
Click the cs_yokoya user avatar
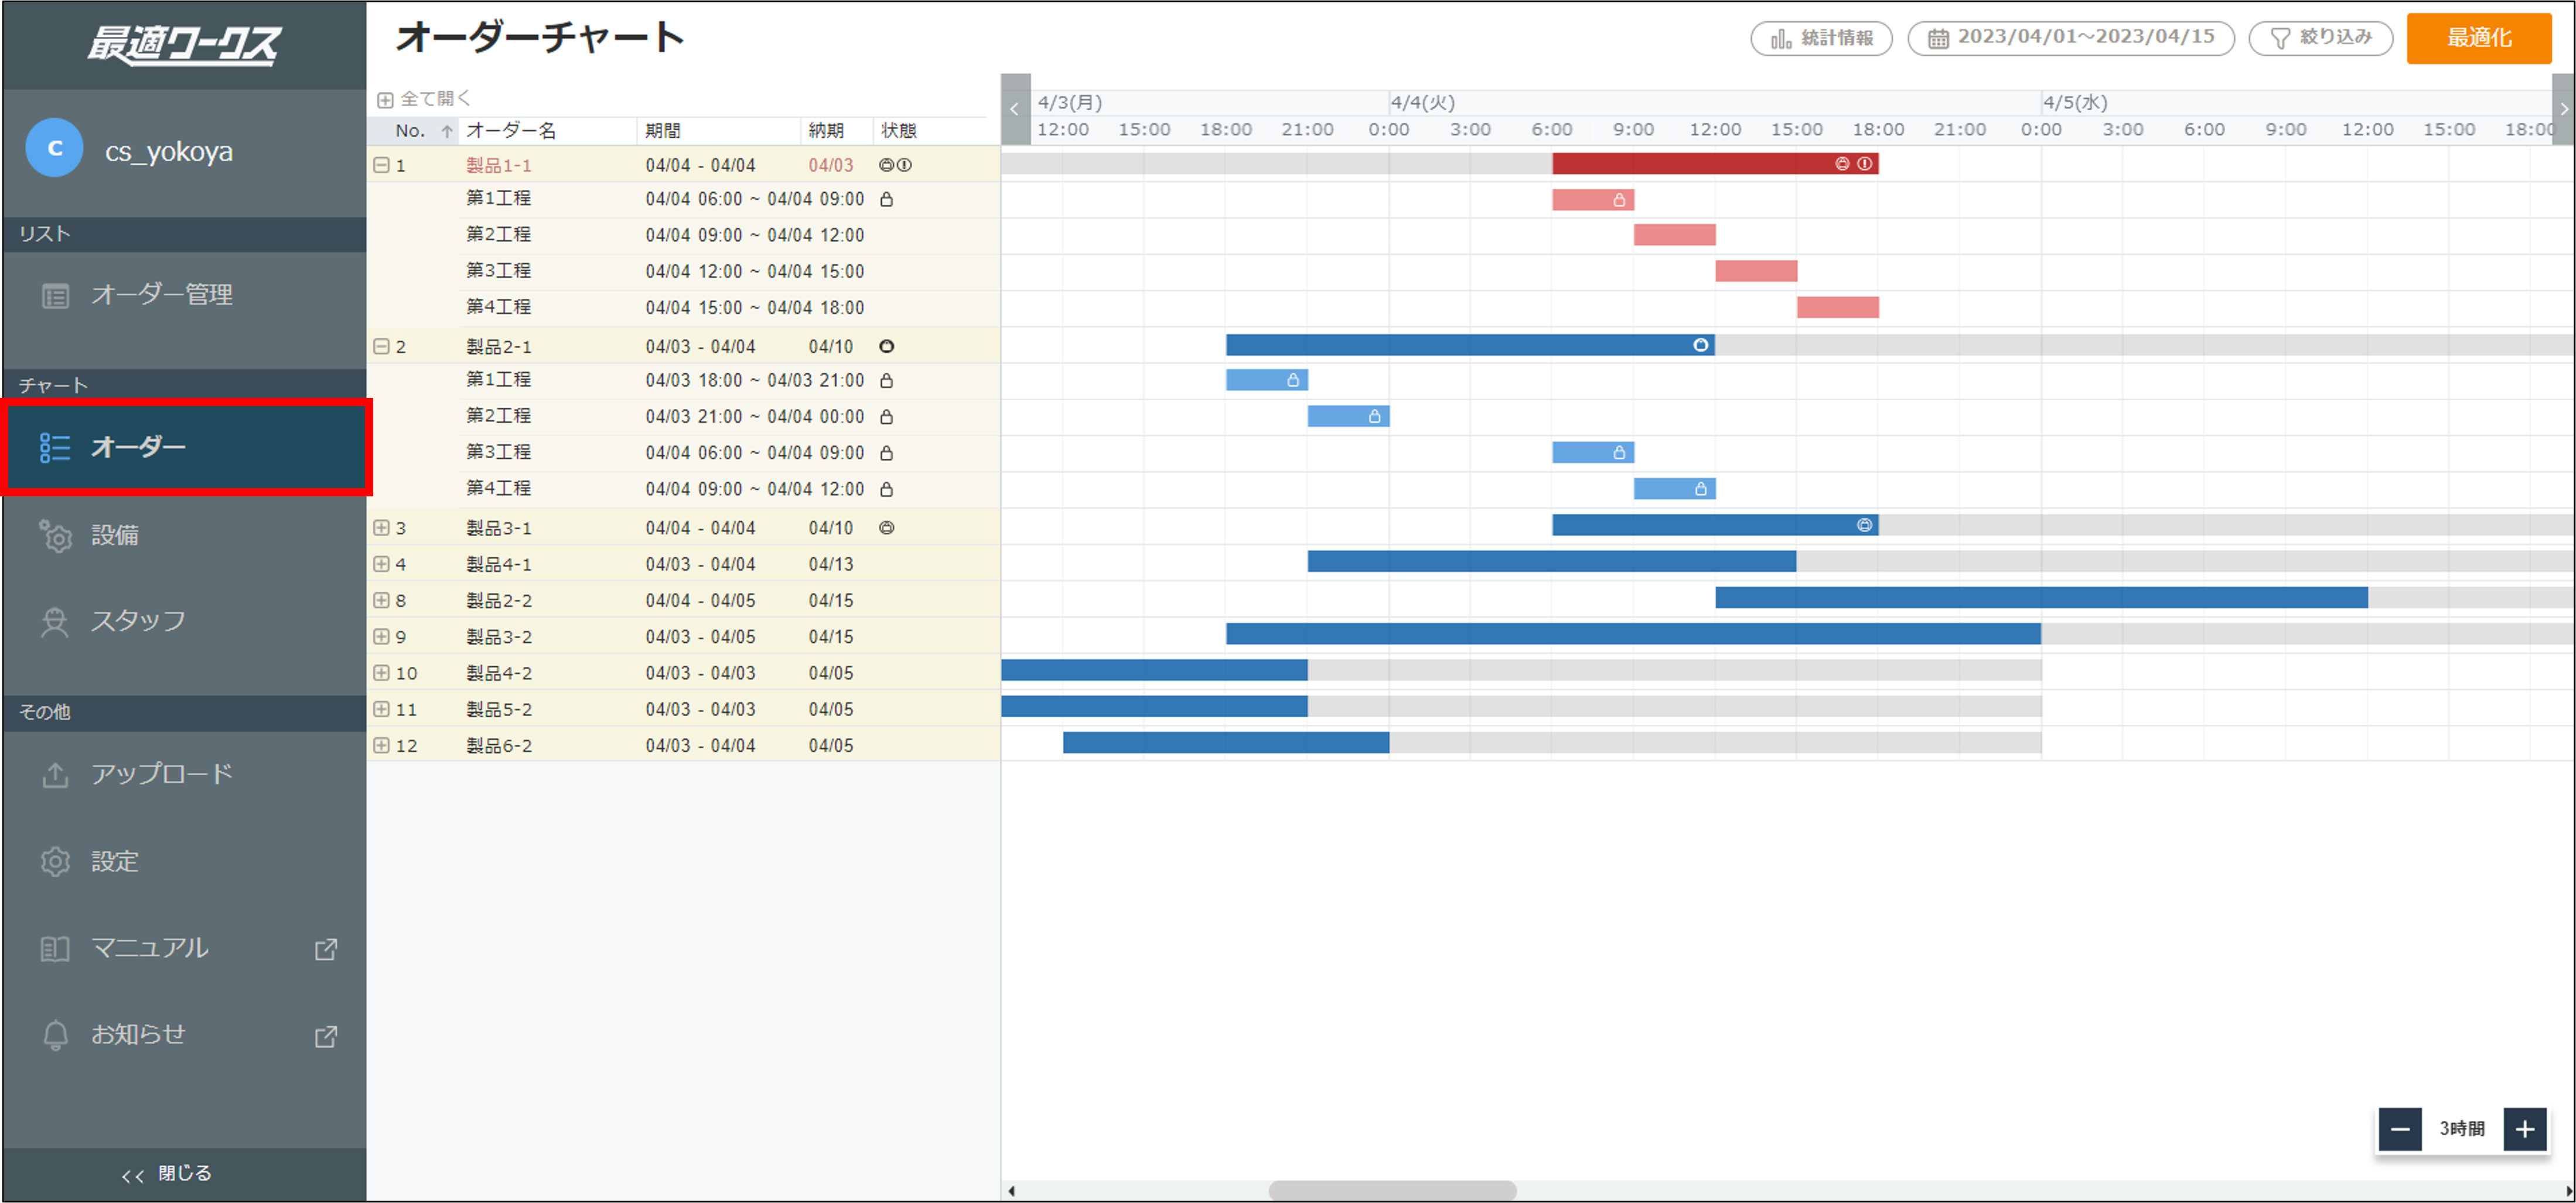click(x=54, y=148)
